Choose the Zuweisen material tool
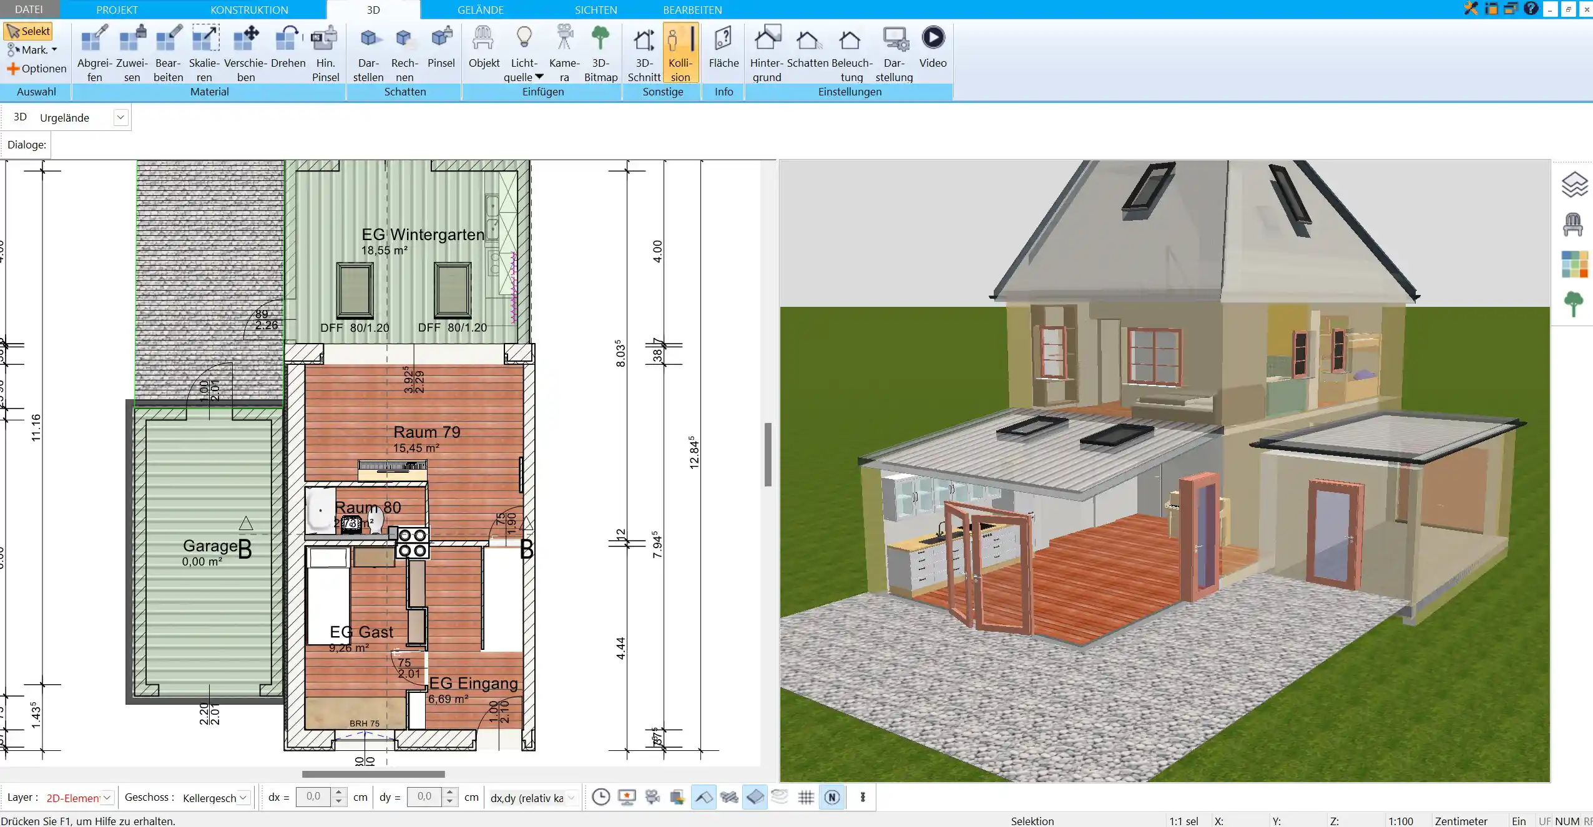Viewport: 1593px width, 827px height. coord(132,54)
